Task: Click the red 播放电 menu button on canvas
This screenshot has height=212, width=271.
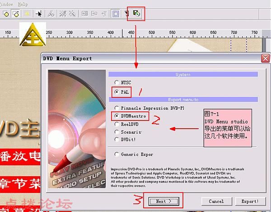Action: point(20,156)
